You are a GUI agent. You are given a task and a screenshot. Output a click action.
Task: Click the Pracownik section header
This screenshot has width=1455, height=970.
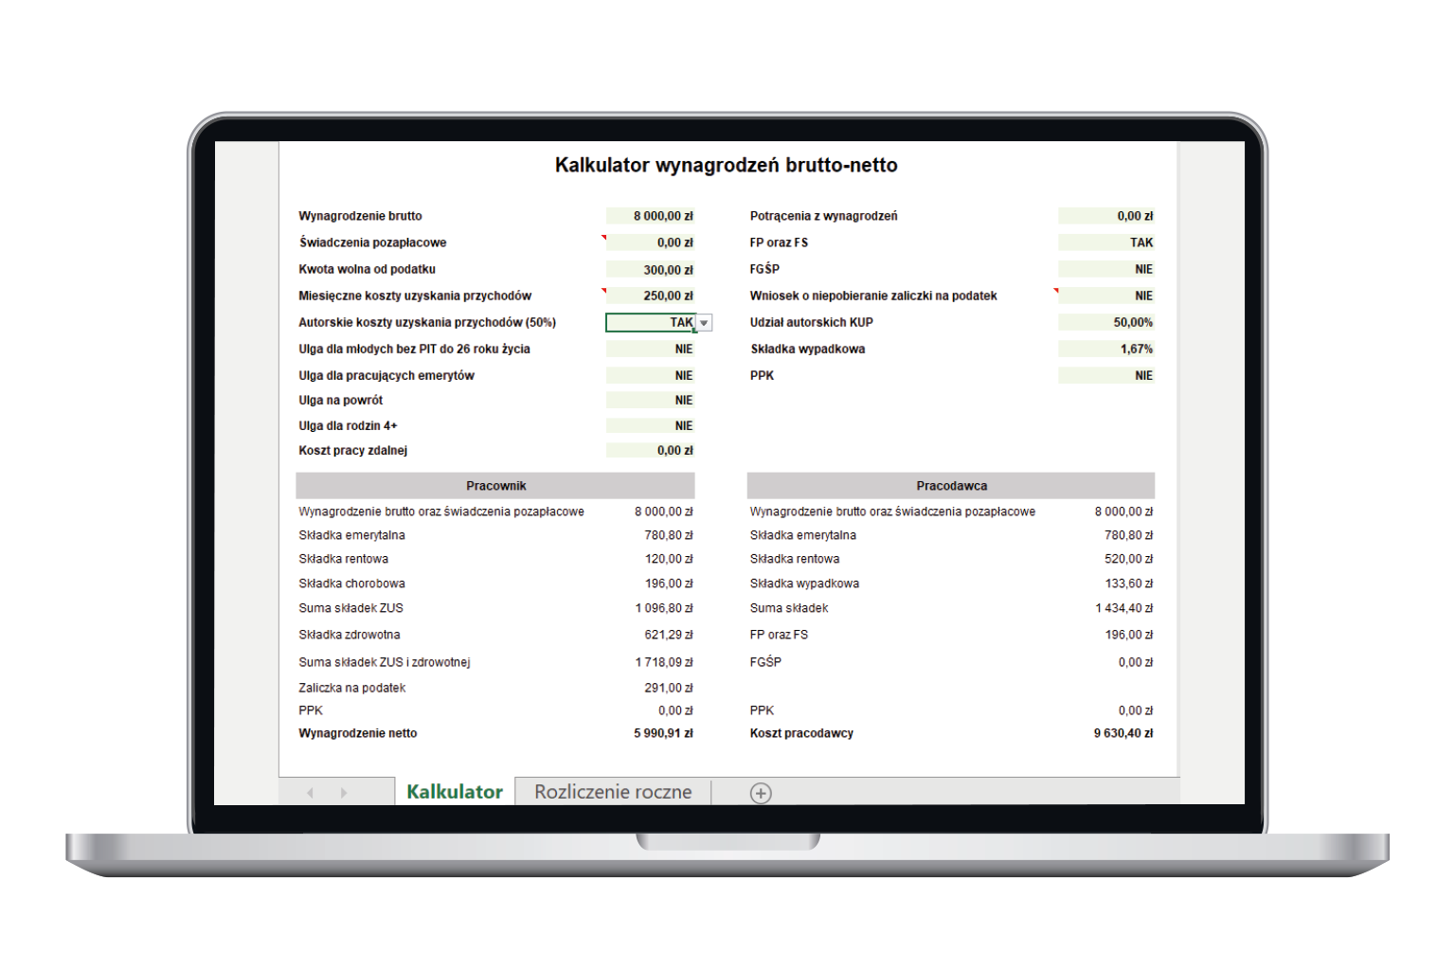tap(495, 486)
